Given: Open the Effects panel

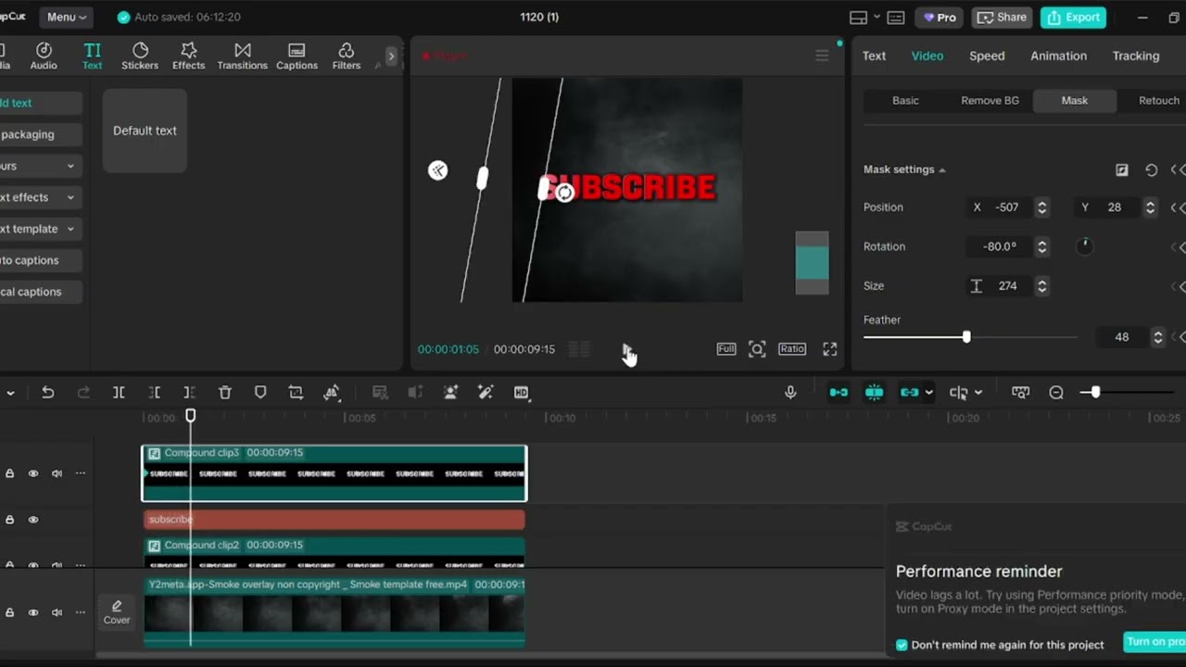Looking at the screenshot, I should point(189,56).
